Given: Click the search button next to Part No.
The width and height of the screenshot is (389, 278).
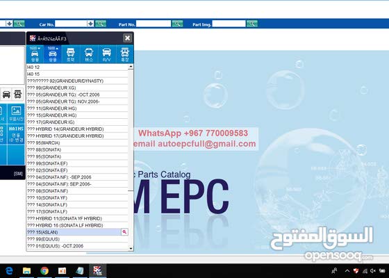Looking at the screenshot, I should (x=177, y=24).
